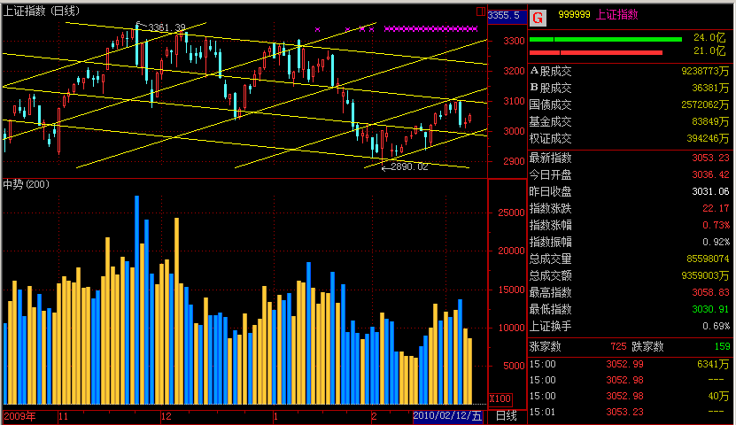Click the 3300 price axis label

(514, 41)
